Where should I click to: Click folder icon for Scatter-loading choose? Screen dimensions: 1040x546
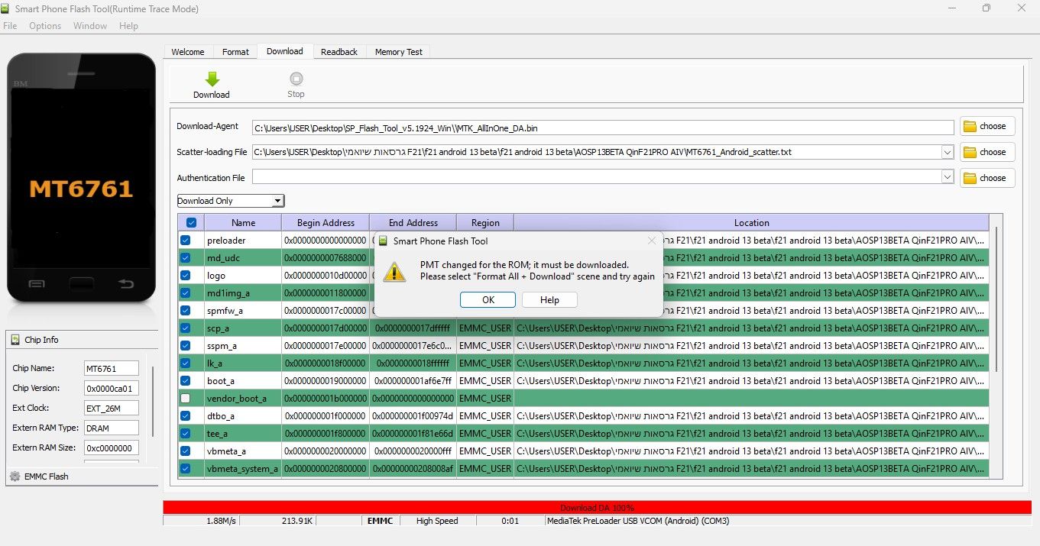click(x=970, y=152)
